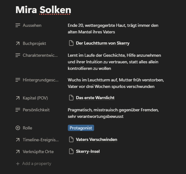Click the page icon beside Vaters Verschwinden

tap(71, 139)
